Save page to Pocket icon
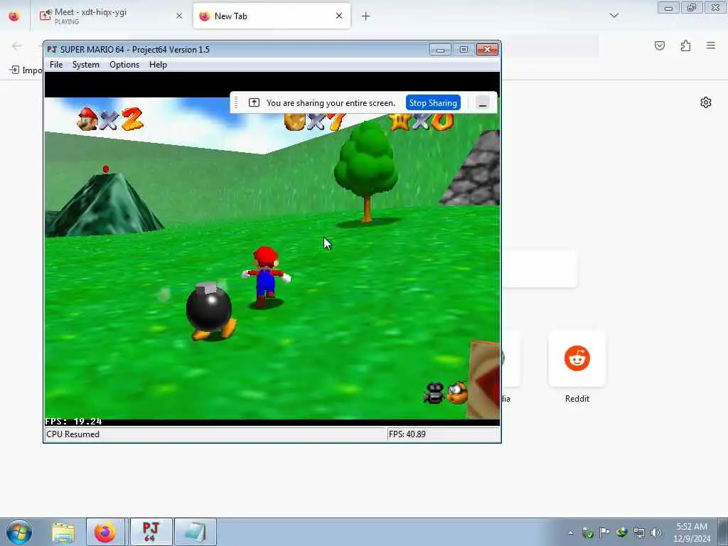Image resolution: width=728 pixels, height=546 pixels. tap(659, 45)
